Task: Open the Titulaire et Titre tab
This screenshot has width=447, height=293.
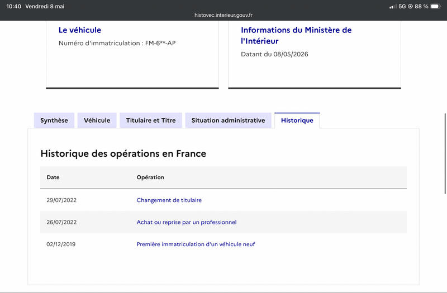Action: [151, 121]
